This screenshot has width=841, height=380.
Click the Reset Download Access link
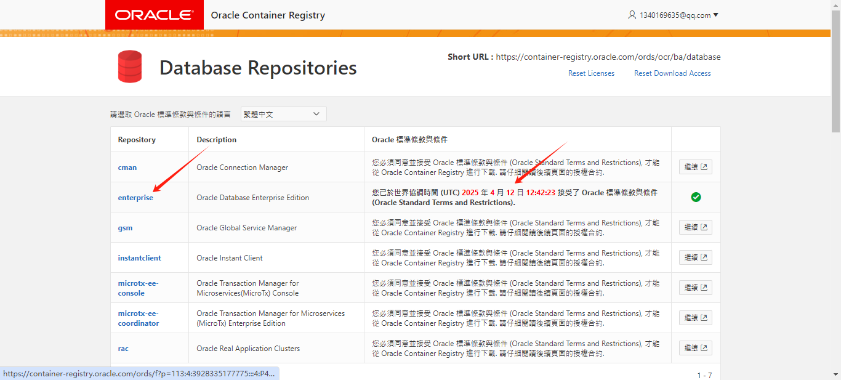pyautogui.click(x=672, y=73)
